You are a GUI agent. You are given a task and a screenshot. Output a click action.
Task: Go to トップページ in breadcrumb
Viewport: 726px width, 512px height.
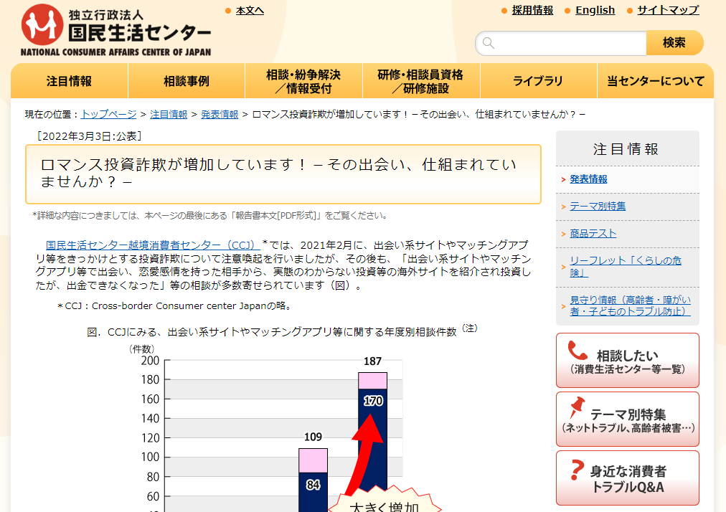pyautogui.click(x=109, y=114)
